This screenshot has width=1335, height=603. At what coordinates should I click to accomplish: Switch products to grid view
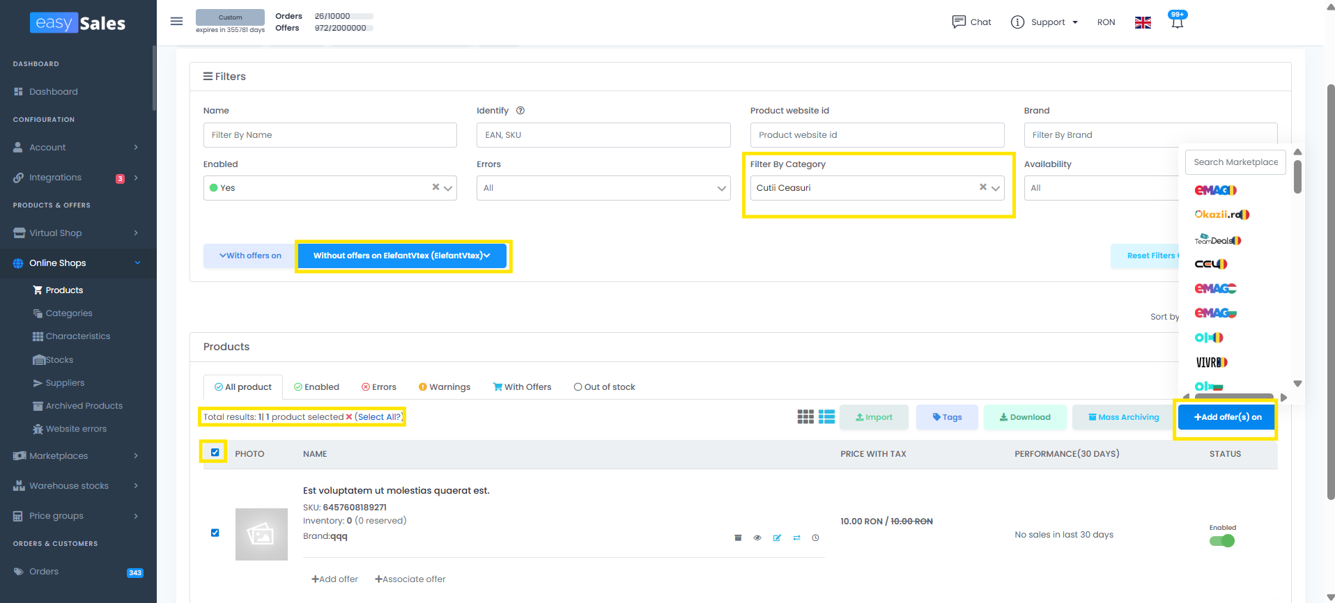tap(805, 417)
